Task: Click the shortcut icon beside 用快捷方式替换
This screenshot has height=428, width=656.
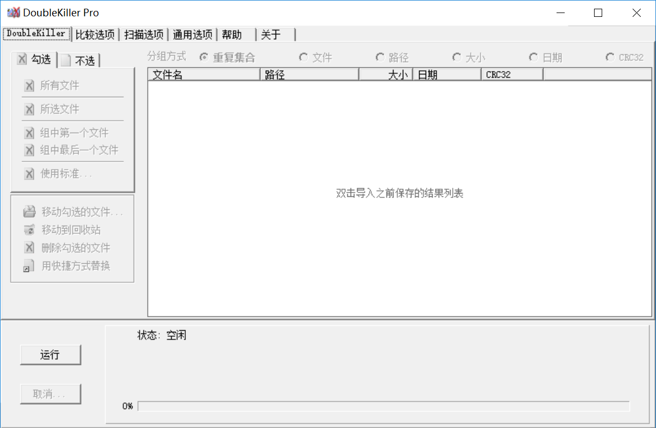Action: tap(28, 266)
